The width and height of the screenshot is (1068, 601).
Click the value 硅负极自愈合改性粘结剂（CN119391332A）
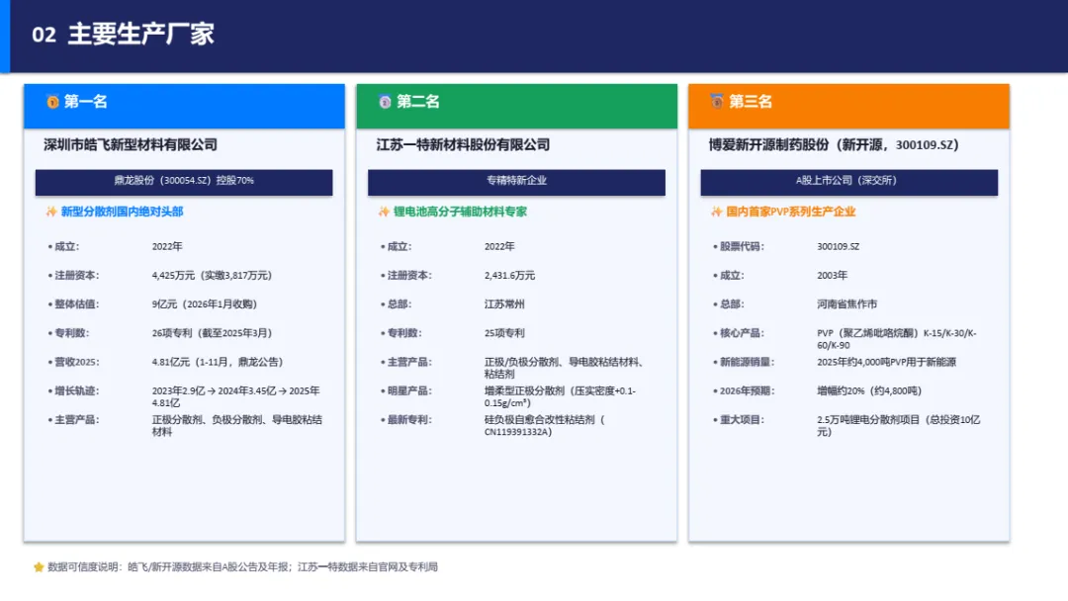pyautogui.click(x=545, y=425)
